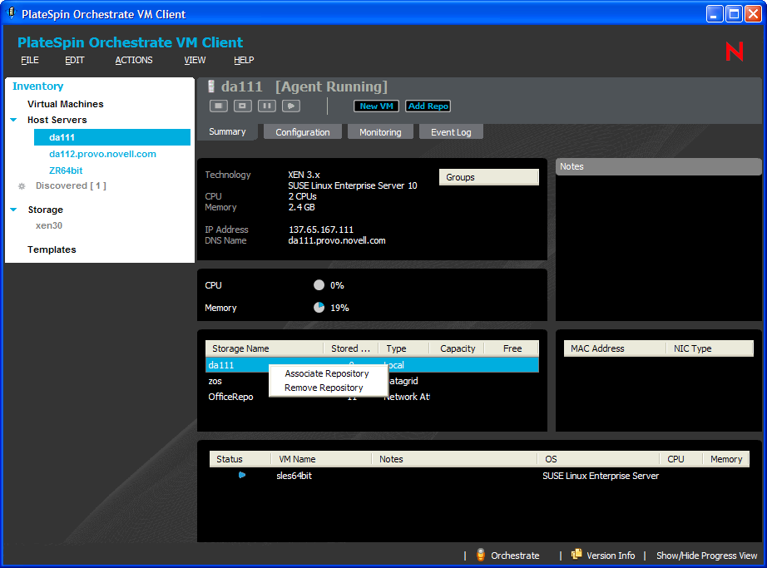Collapse the Host Servers tree node
The width and height of the screenshot is (767, 568).
pyautogui.click(x=13, y=120)
